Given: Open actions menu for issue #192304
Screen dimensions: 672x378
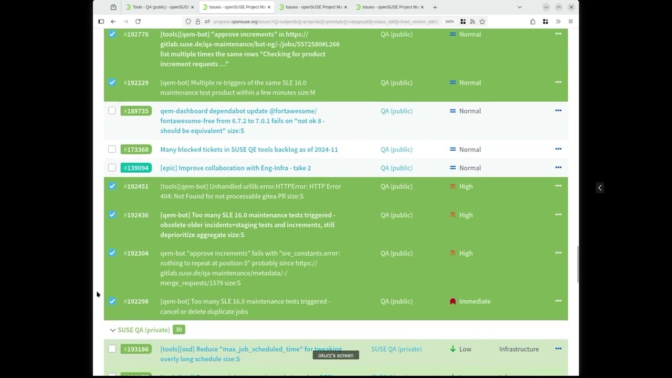Looking at the screenshot, I should pyautogui.click(x=558, y=253).
